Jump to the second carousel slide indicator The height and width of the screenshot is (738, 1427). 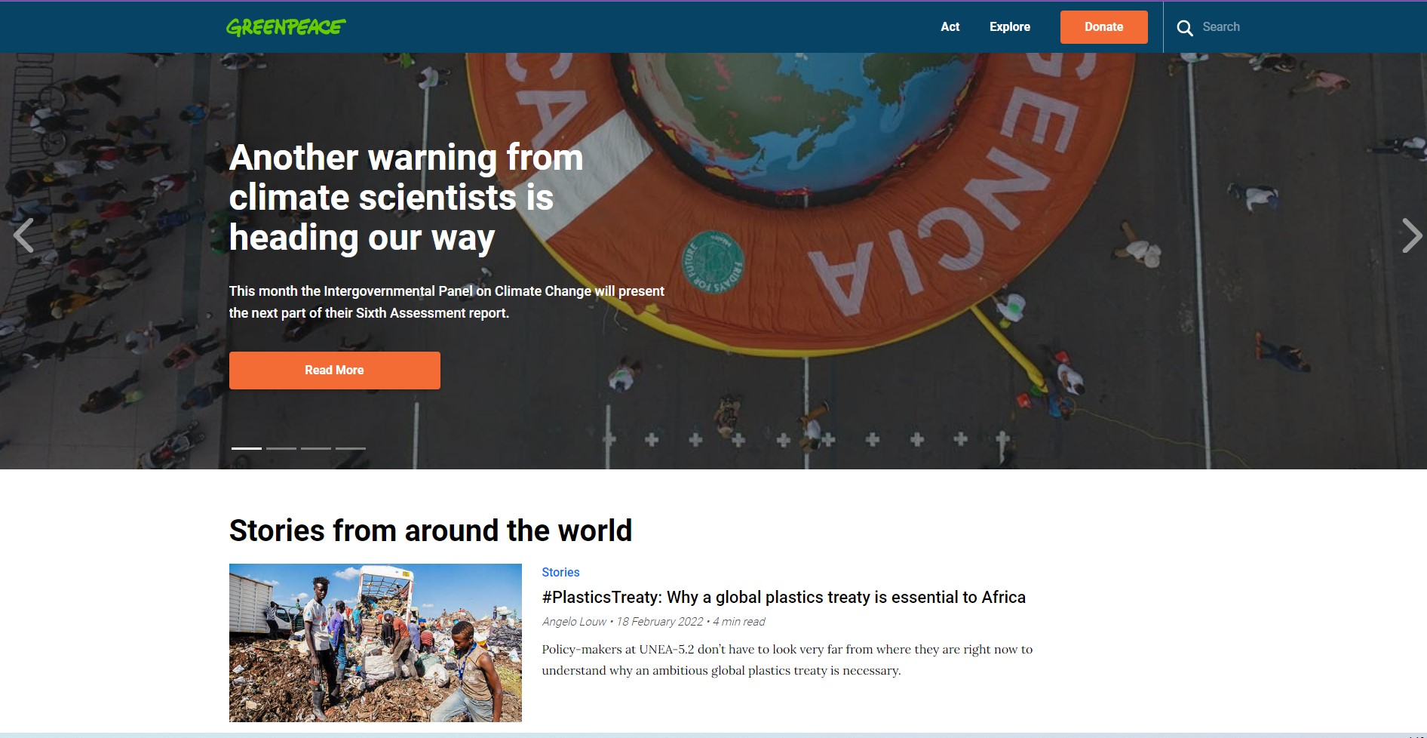point(281,448)
